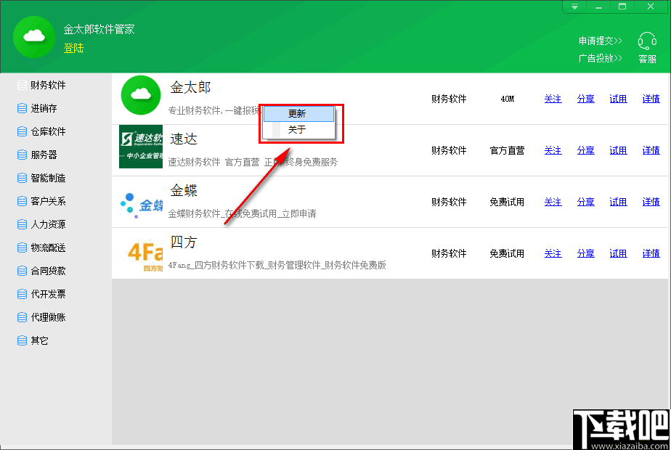The height and width of the screenshot is (450, 671).
Task: Open the 财务软件 category in sidebar
Action: [x=48, y=85]
